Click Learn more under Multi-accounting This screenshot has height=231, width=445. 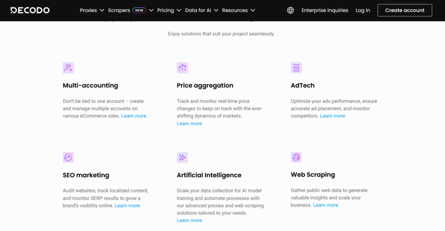click(x=134, y=116)
